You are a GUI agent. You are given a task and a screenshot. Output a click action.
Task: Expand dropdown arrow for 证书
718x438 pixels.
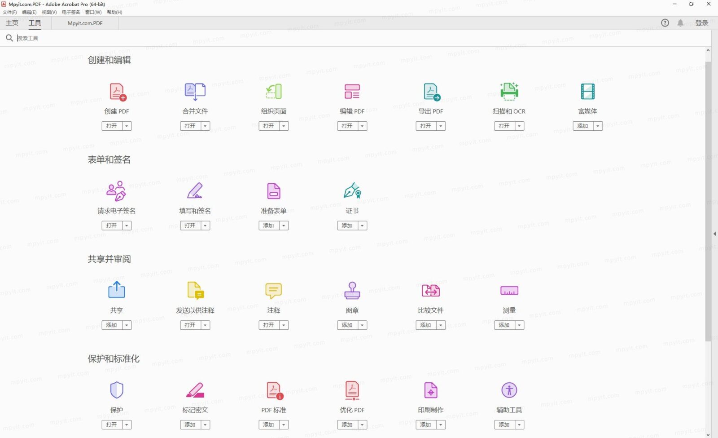pos(362,226)
